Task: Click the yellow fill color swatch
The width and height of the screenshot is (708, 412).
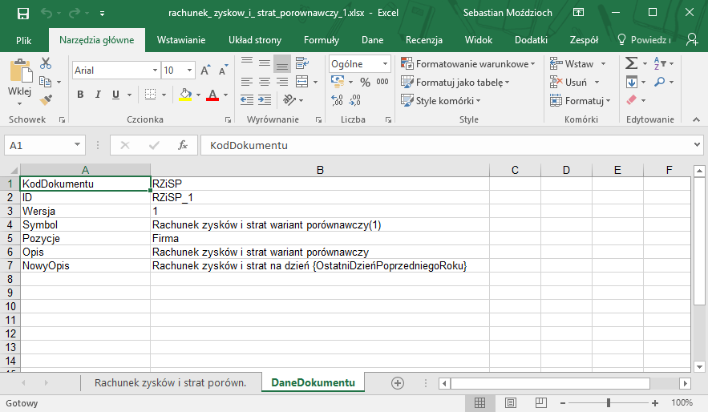Action: [185, 95]
